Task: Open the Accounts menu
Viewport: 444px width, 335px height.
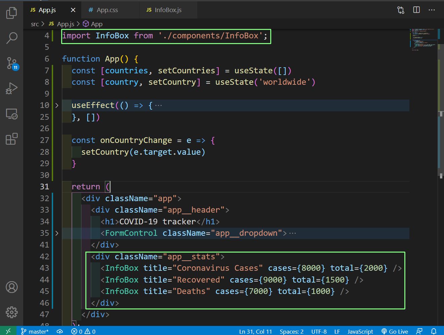Action: click(12, 287)
